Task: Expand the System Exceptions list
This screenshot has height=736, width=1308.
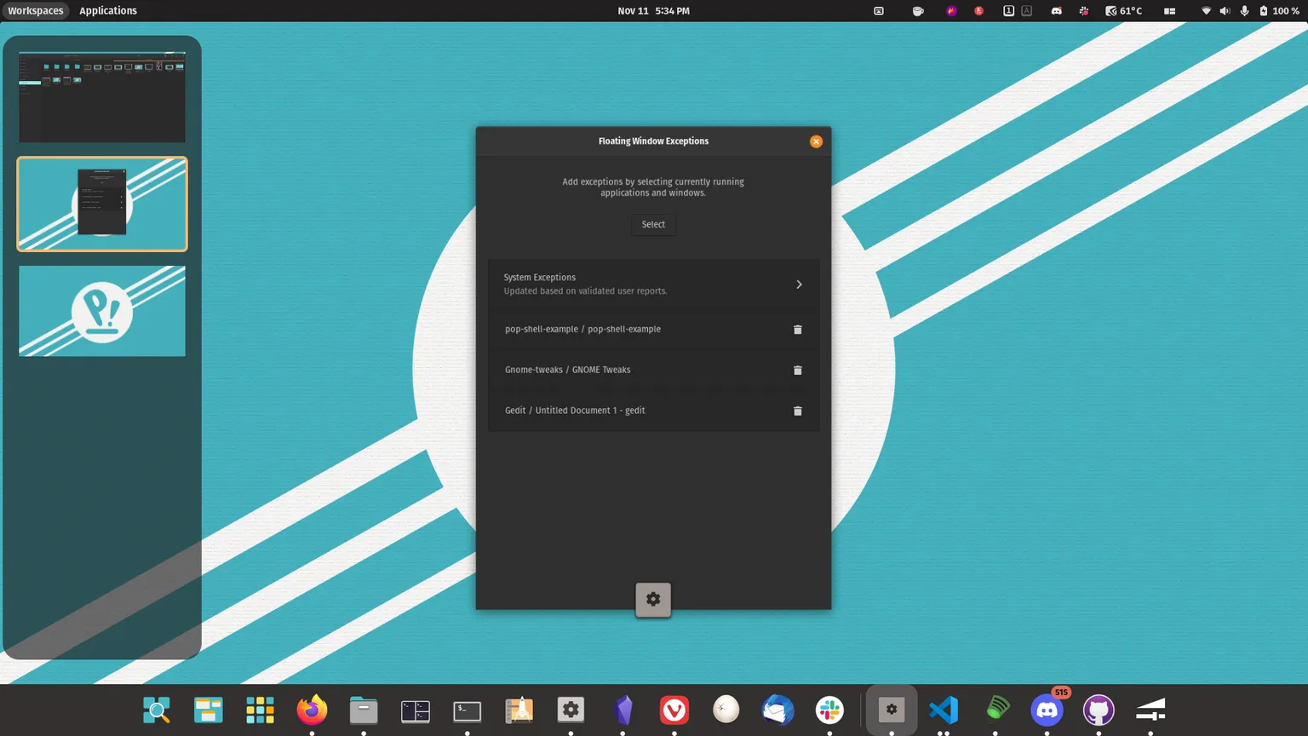Action: click(654, 285)
